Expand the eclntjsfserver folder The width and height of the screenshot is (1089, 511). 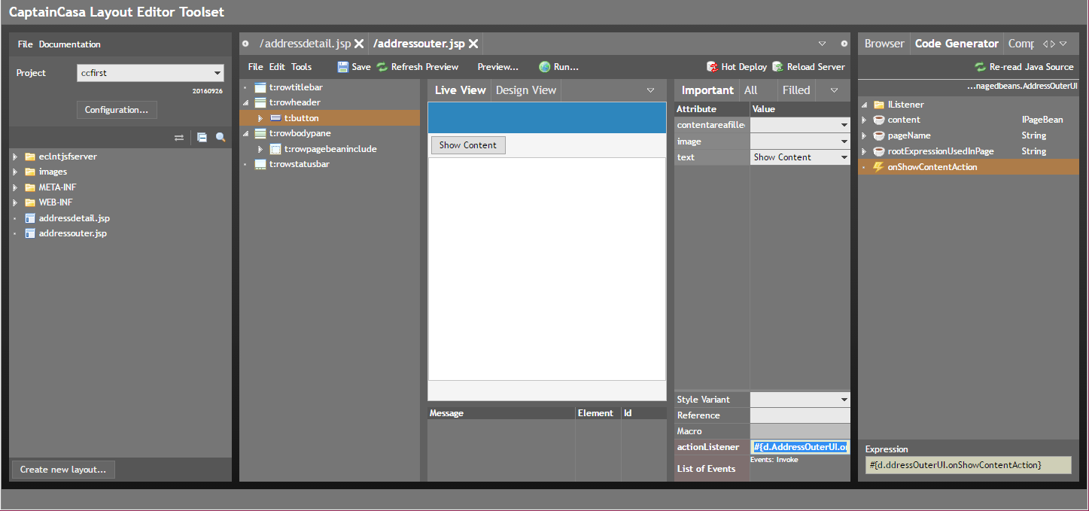tap(15, 157)
